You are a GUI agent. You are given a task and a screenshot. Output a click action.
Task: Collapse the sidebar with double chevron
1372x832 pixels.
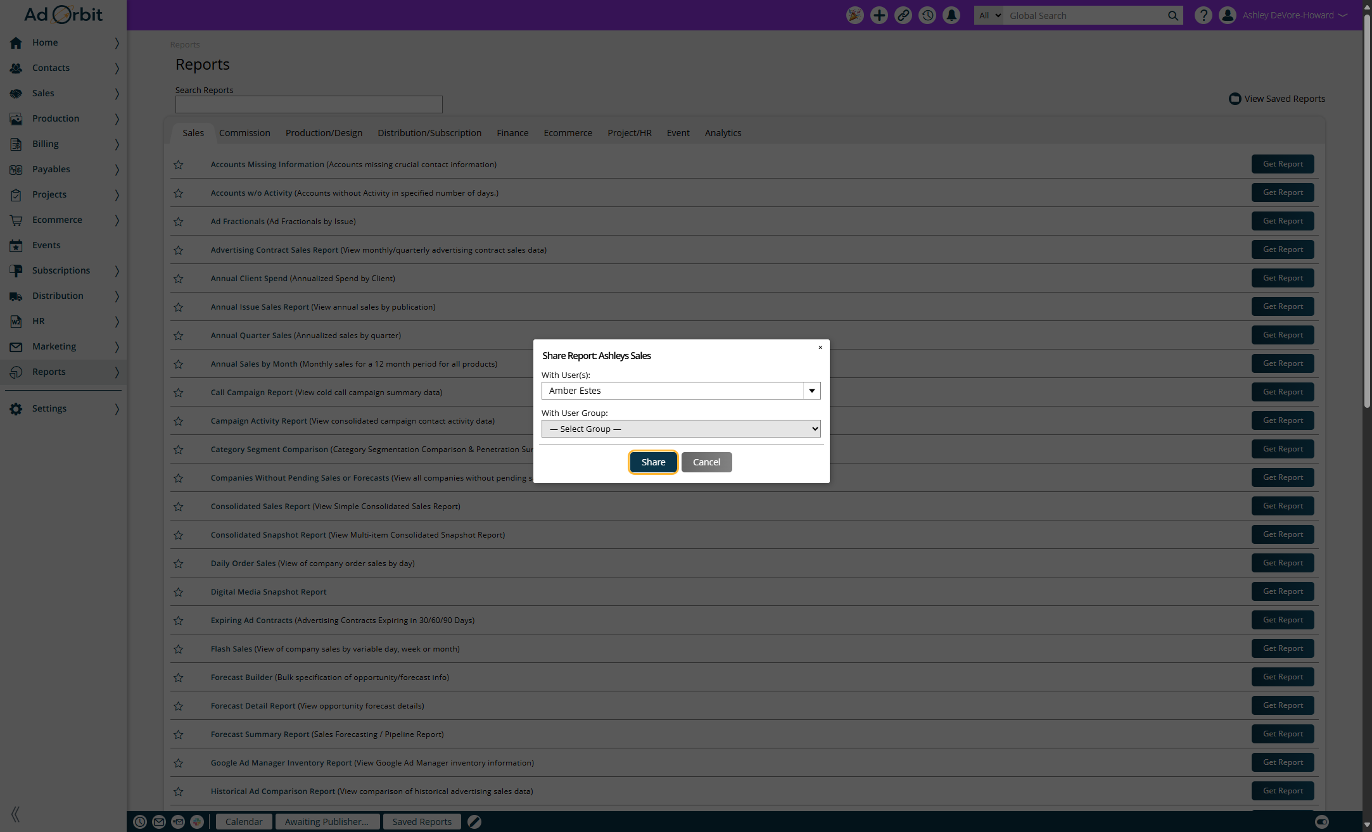(x=15, y=814)
